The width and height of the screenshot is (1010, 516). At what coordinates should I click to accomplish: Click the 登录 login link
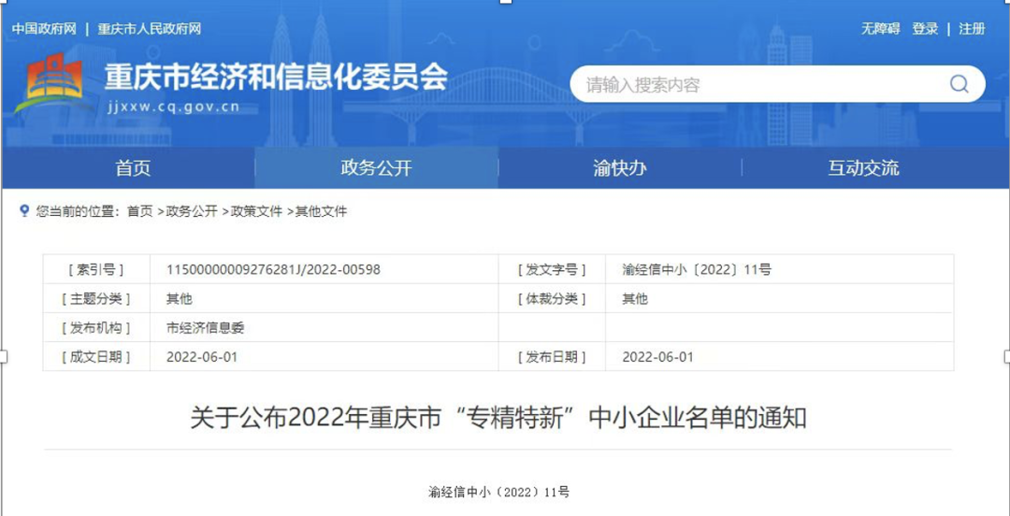[x=925, y=29]
